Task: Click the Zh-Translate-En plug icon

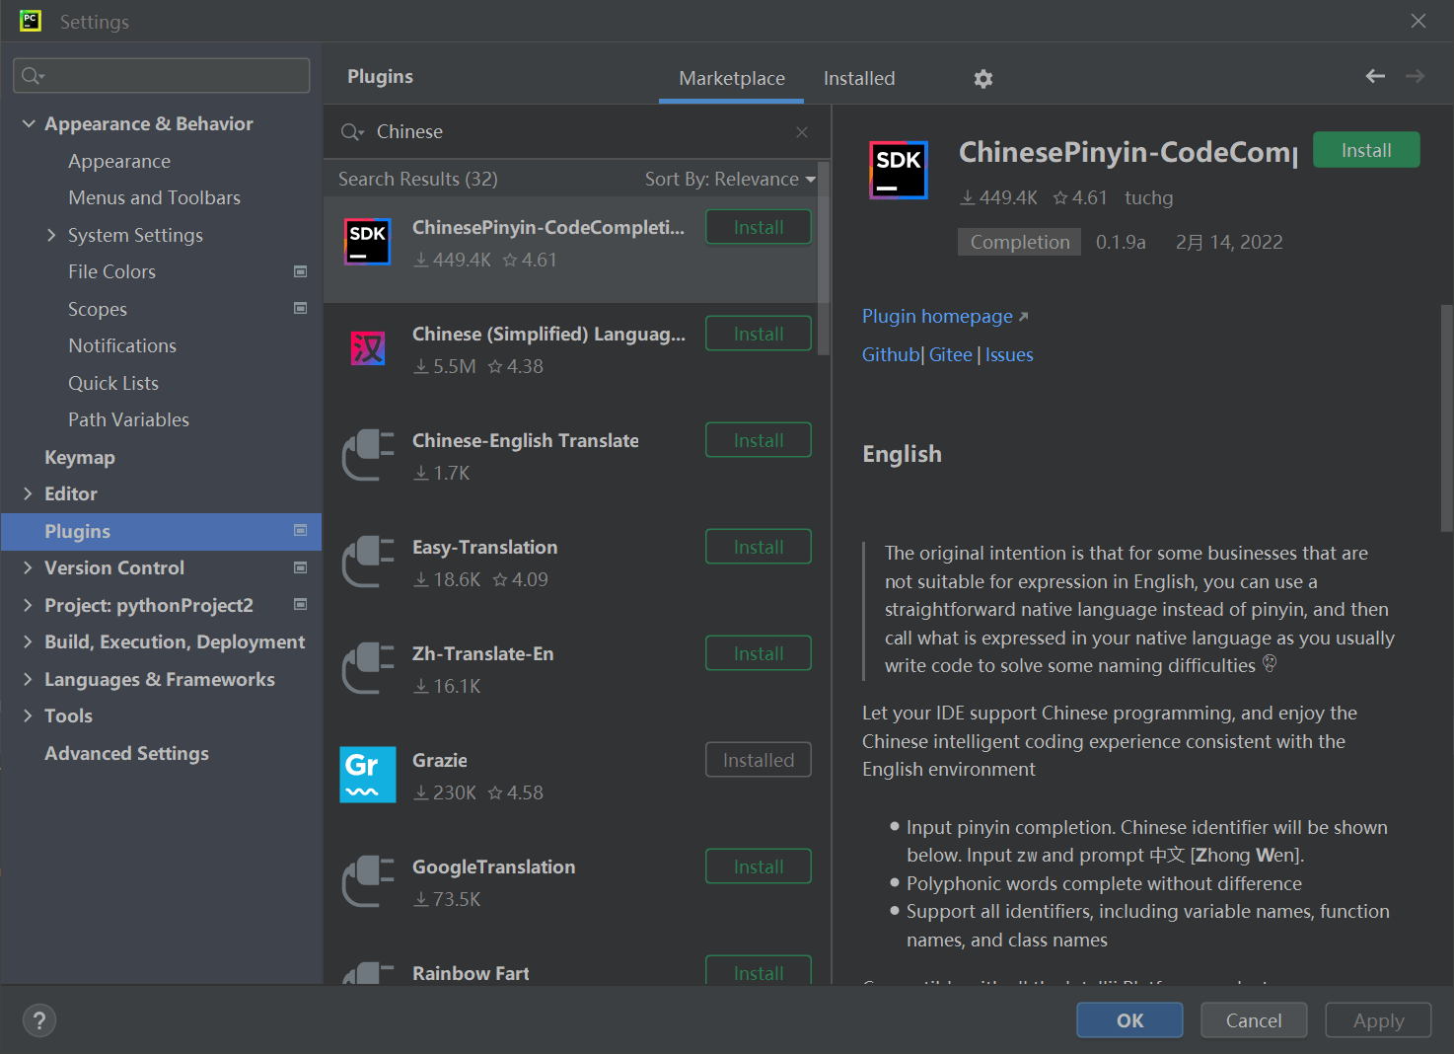Action: tap(368, 668)
